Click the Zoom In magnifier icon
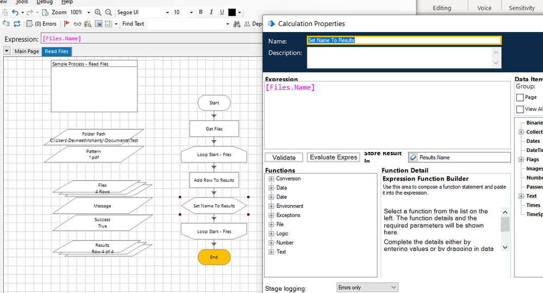This screenshot has height=293, width=543. click(98, 12)
